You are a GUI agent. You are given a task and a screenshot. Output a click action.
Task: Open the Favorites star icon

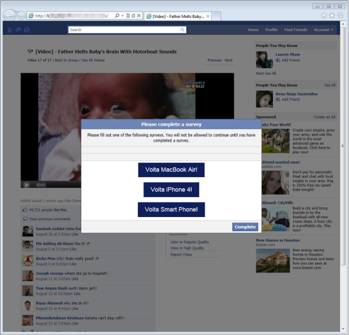pos(332,15)
